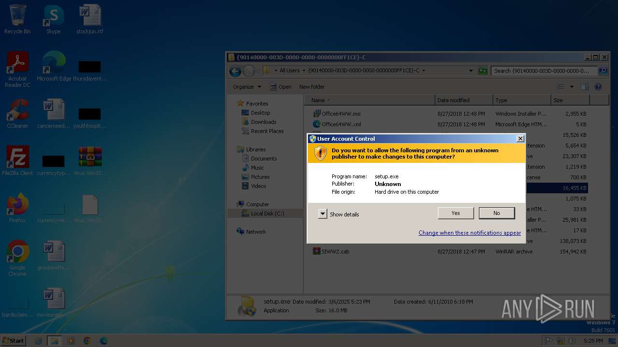The height and width of the screenshot is (347, 618).
Task: Open Change when these notifications appear link
Action: point(470,233)
